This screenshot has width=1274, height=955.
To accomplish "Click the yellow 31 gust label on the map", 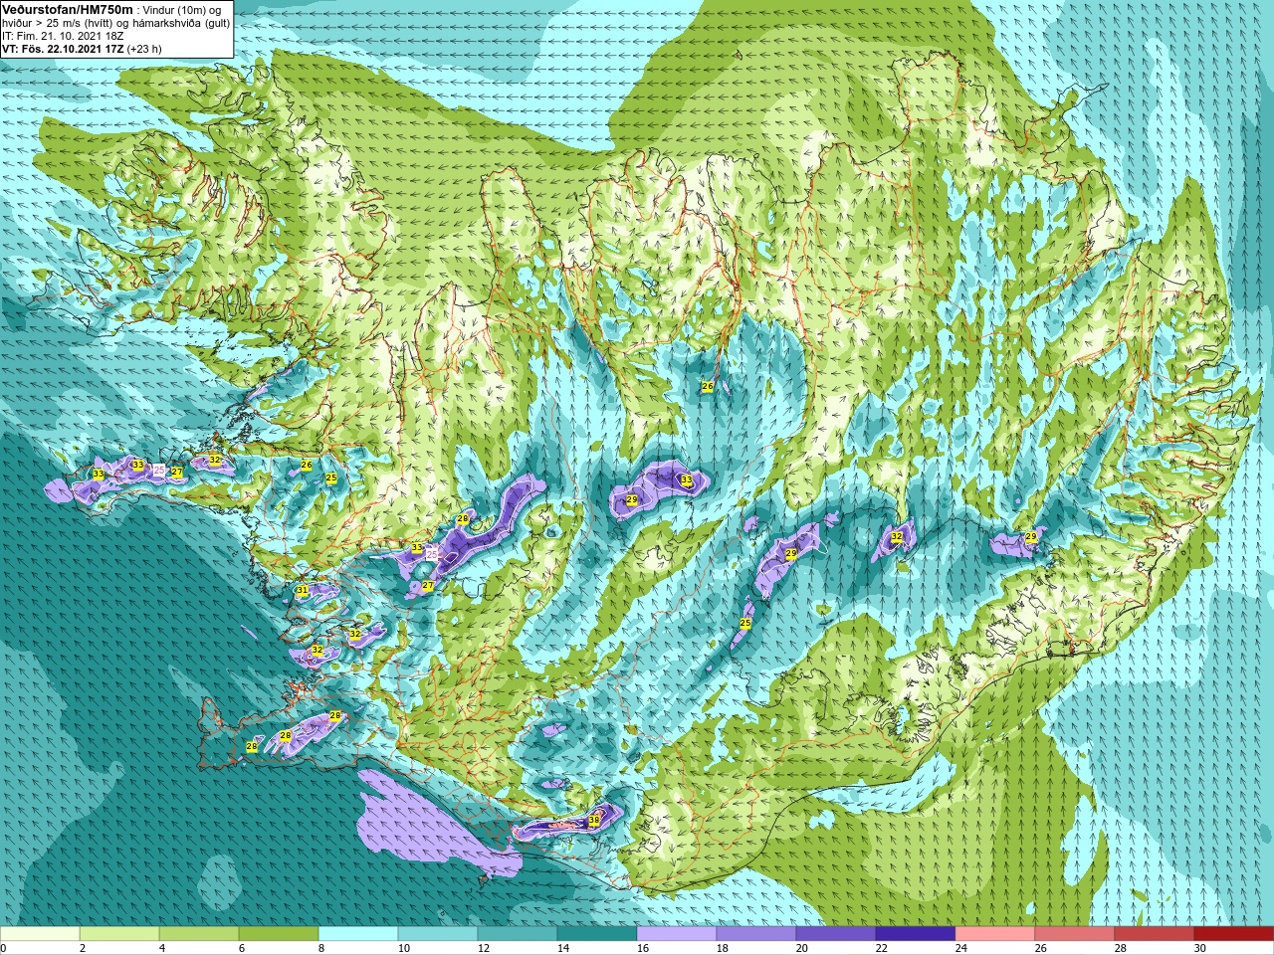I will [303, 591].
